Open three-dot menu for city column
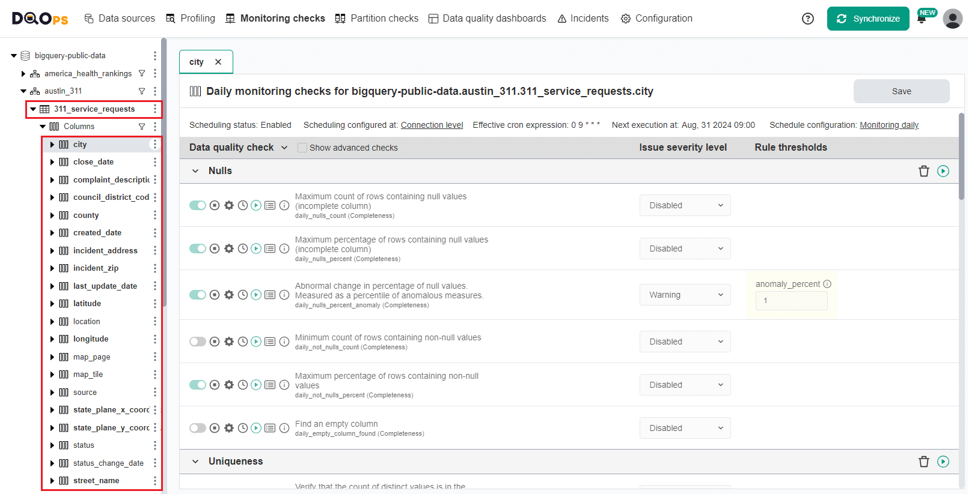 (x=155, y=144)
